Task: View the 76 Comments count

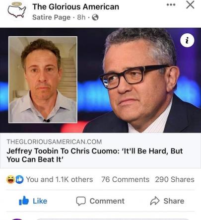Action: [125, 179]
